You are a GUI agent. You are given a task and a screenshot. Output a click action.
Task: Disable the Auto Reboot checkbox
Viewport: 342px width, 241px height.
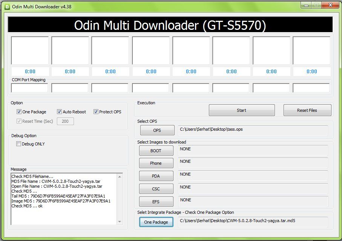pos(59,112)
